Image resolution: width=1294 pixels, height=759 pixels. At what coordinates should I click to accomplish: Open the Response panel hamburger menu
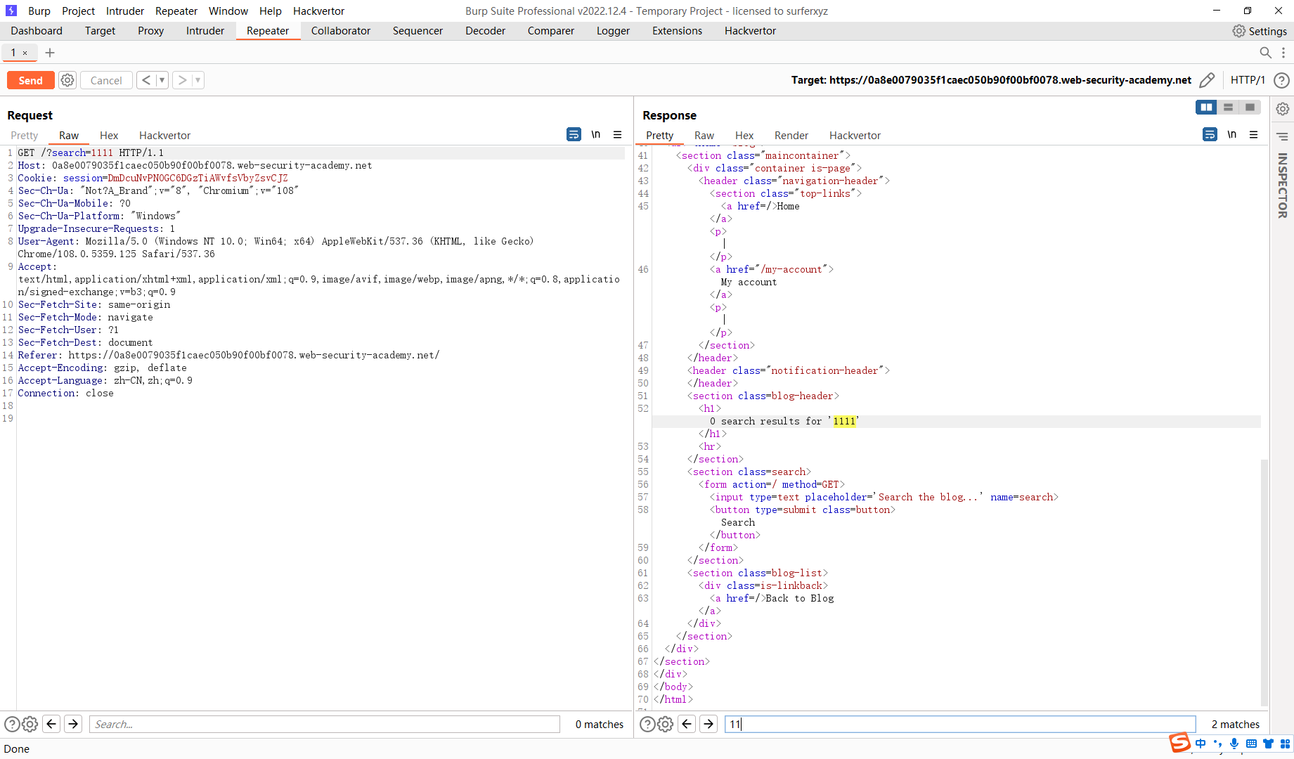(x=1253, y=134)
